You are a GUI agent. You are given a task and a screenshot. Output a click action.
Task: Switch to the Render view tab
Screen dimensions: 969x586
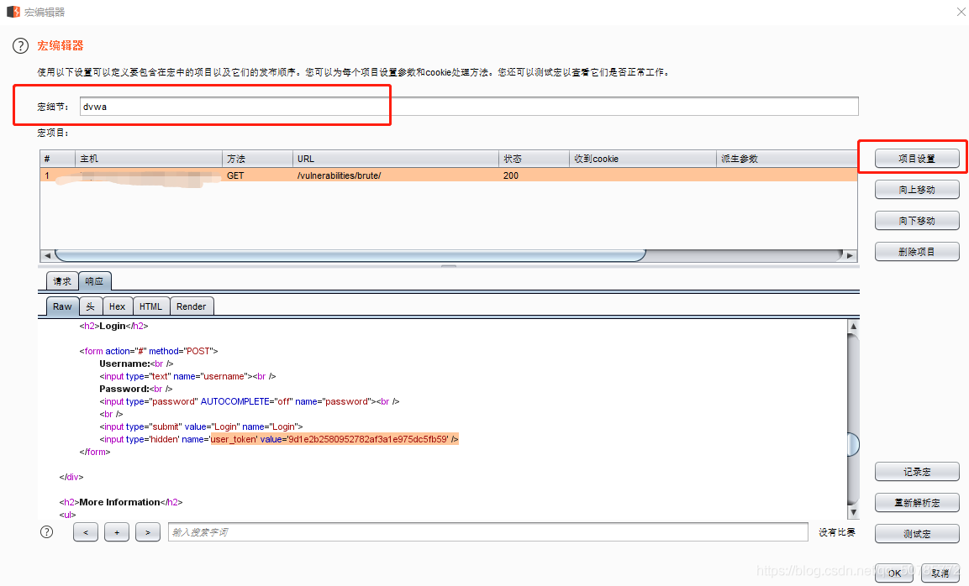click(191, 306)
